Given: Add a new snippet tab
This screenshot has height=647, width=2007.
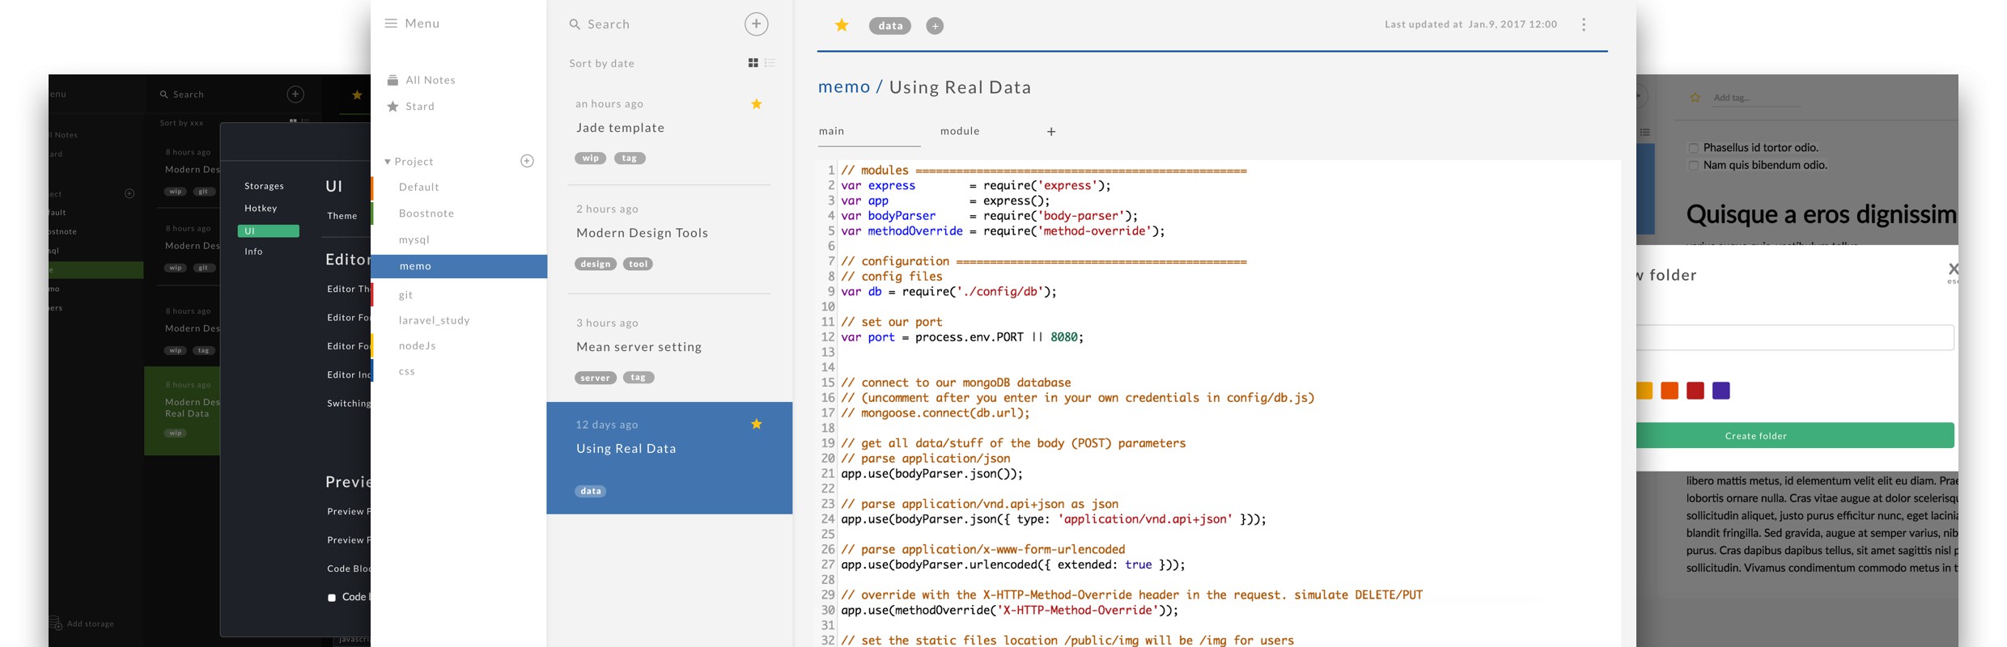Looking at the screenshot, I should pyautogui.click(x=1051, y=132).
